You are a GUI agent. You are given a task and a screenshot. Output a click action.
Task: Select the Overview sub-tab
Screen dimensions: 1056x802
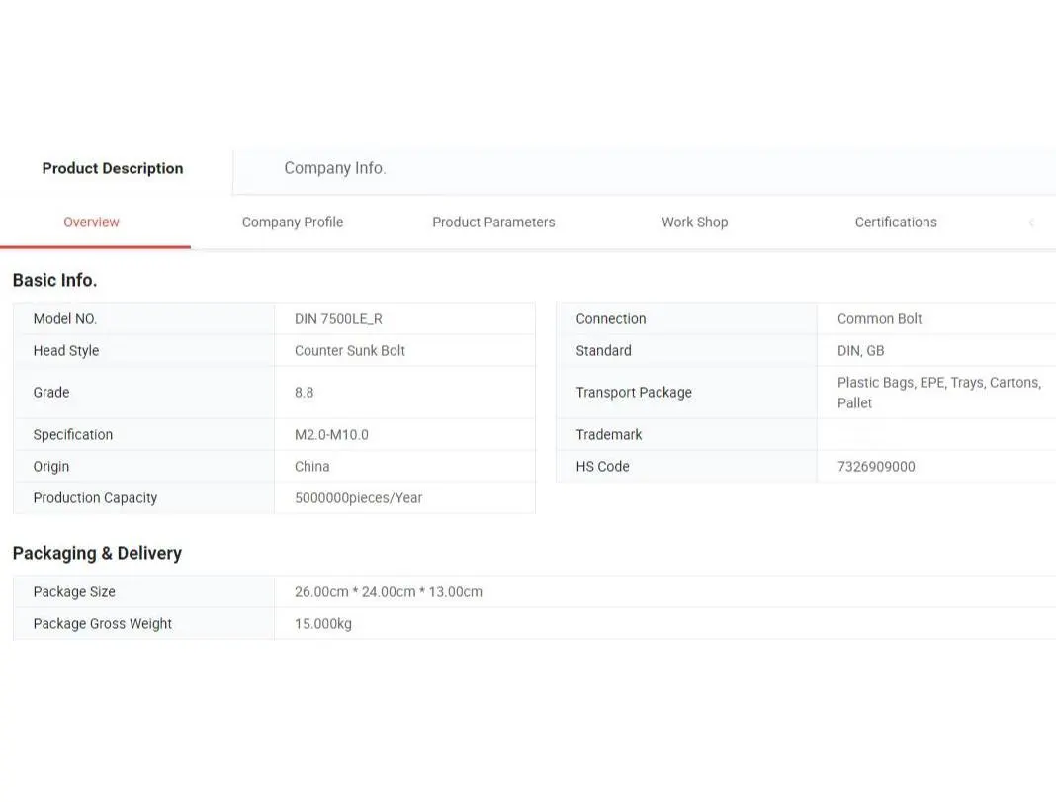[x=91, y=223]
